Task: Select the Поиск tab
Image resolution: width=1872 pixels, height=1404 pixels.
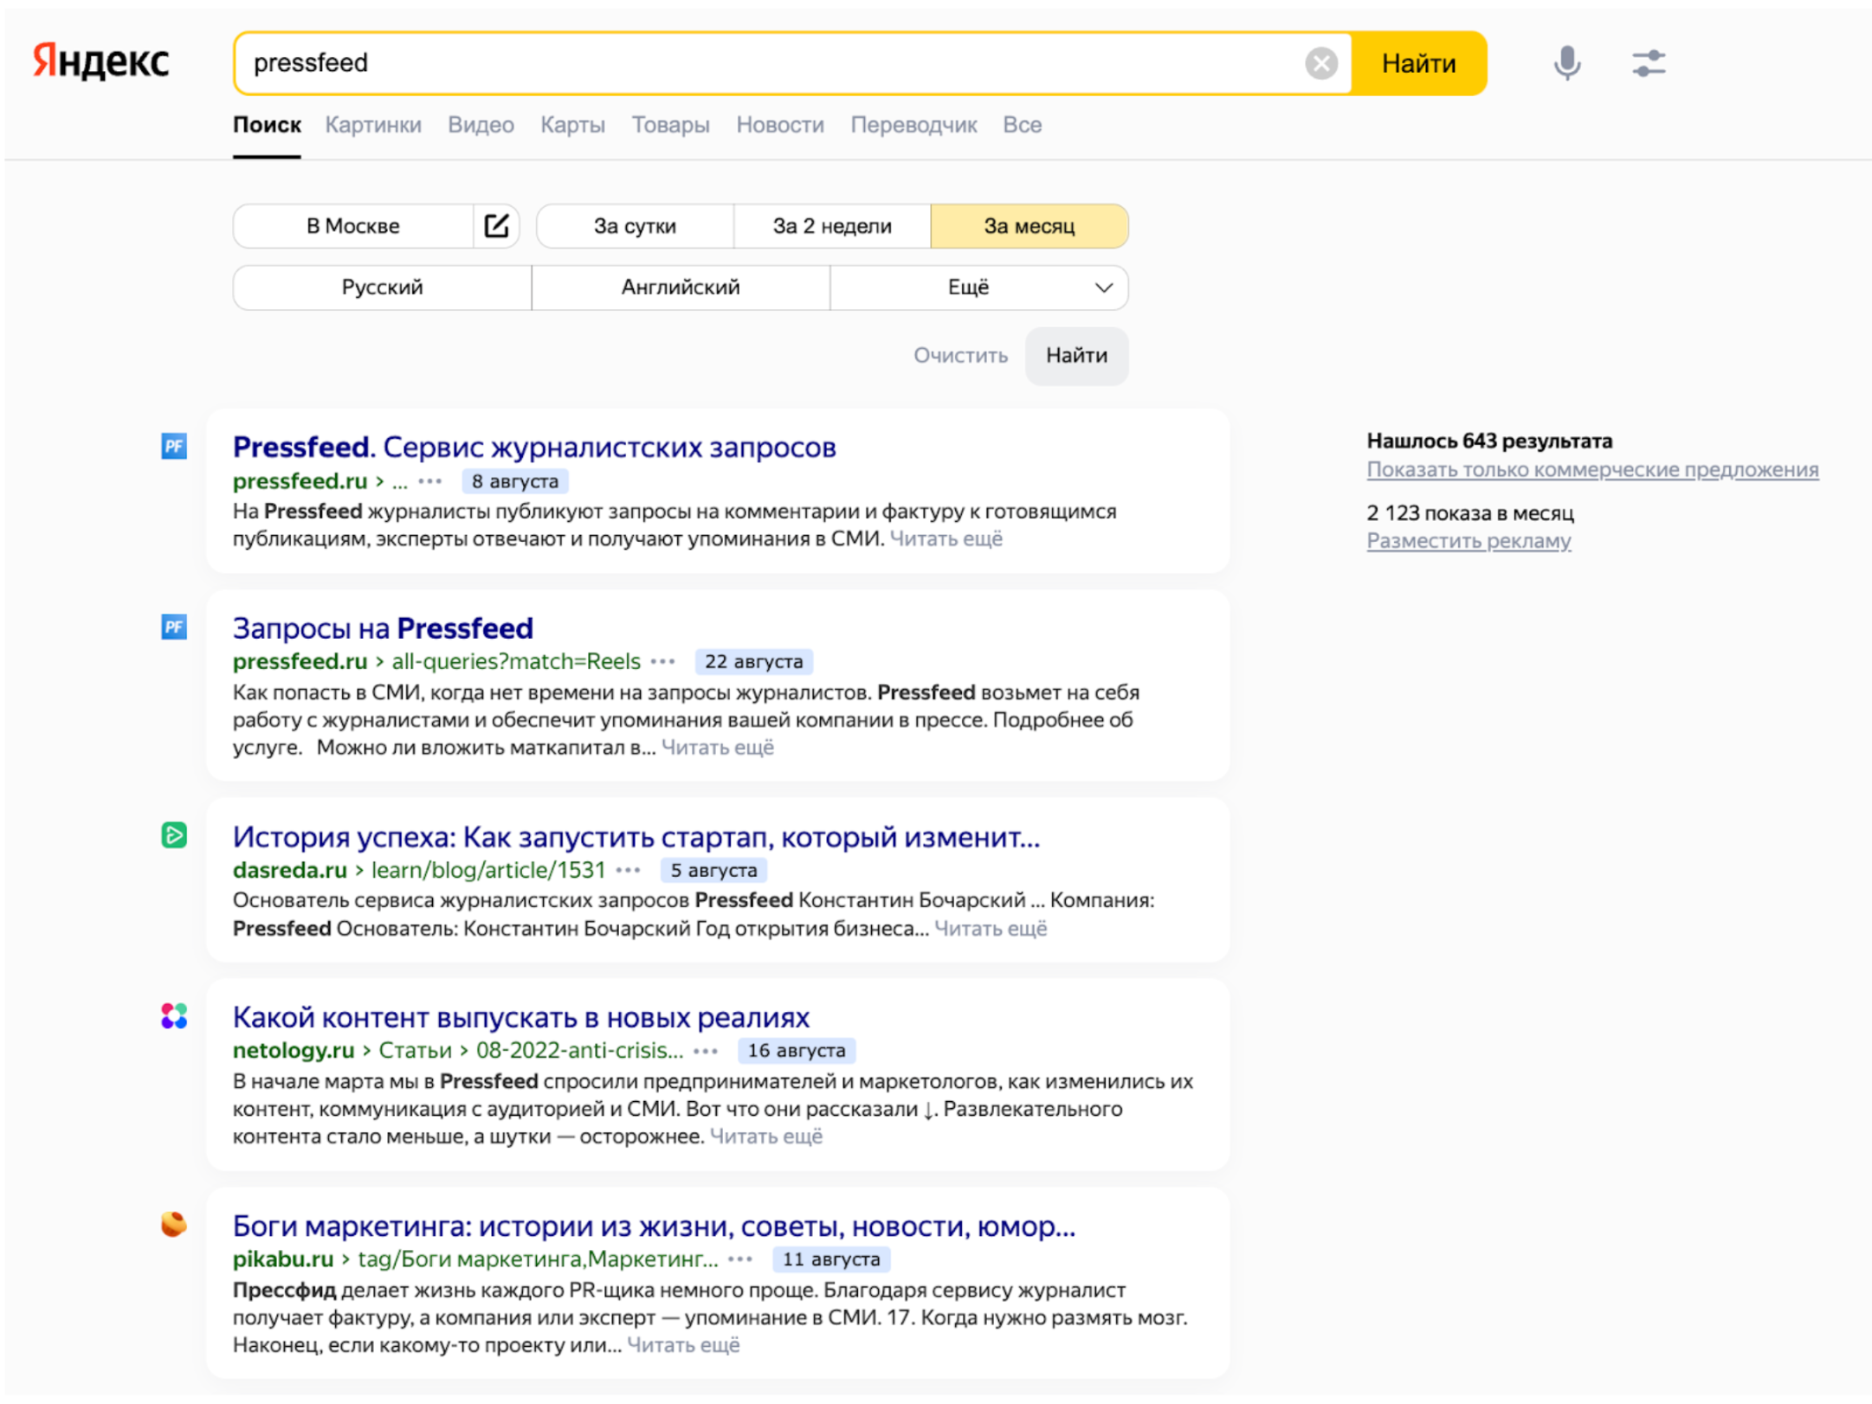Action: tap(267, 125)
